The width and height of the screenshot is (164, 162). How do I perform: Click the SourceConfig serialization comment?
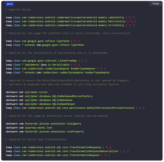click(x=56, y=53)
